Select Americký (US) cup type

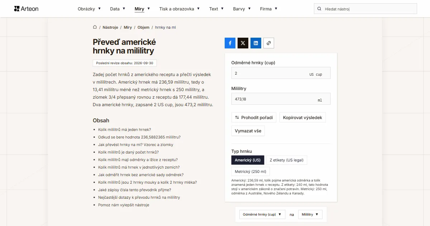248,160
